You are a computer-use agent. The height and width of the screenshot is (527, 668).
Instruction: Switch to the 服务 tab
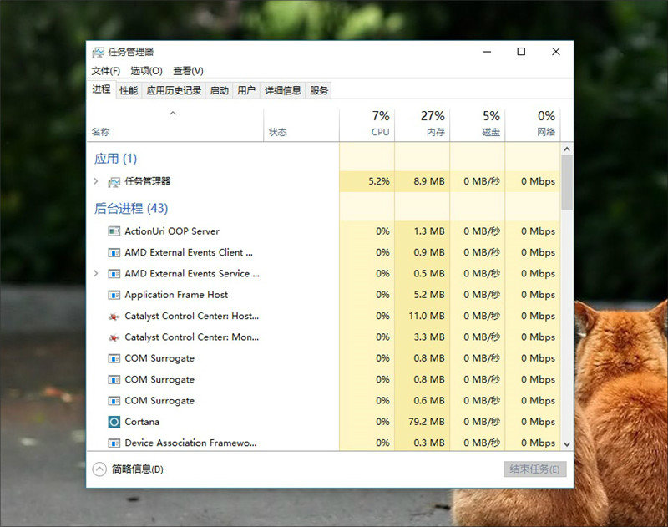(319, 90)
